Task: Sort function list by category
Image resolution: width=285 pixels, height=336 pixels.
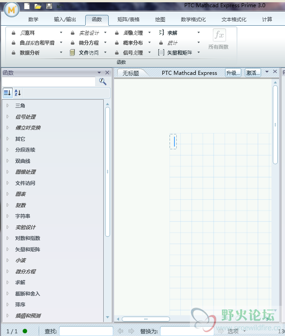Action: (x=7, y=93)
